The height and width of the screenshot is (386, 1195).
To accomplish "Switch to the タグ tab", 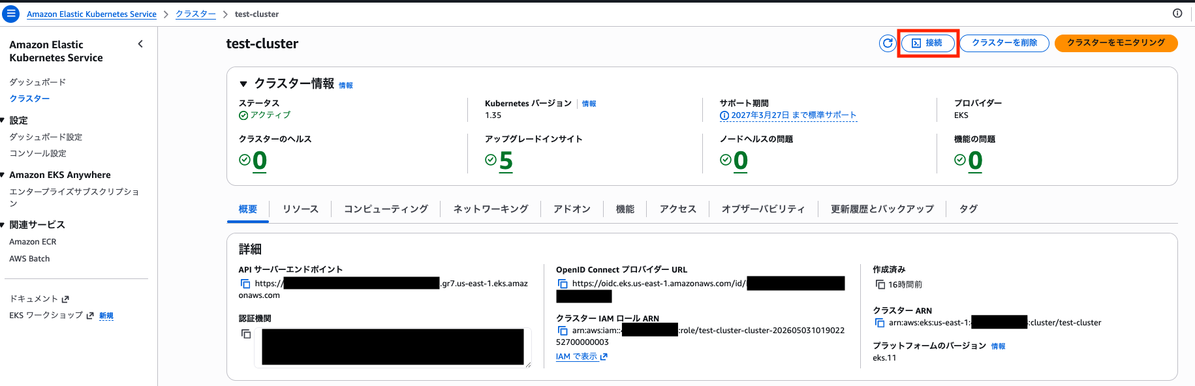I will click(x=969, y=209).
